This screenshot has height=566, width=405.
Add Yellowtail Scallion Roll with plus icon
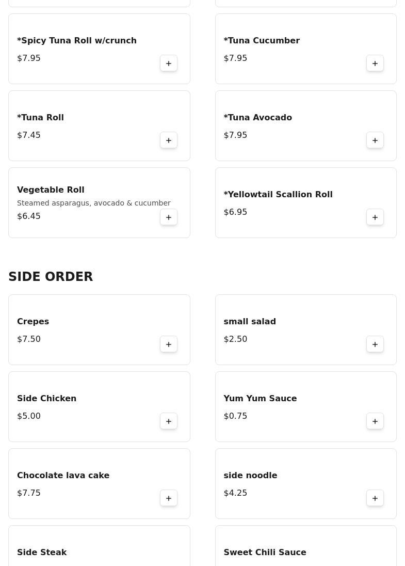point(375,217)
